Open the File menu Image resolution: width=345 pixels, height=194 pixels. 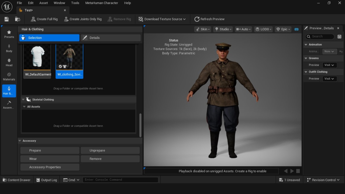pos(19,3)
